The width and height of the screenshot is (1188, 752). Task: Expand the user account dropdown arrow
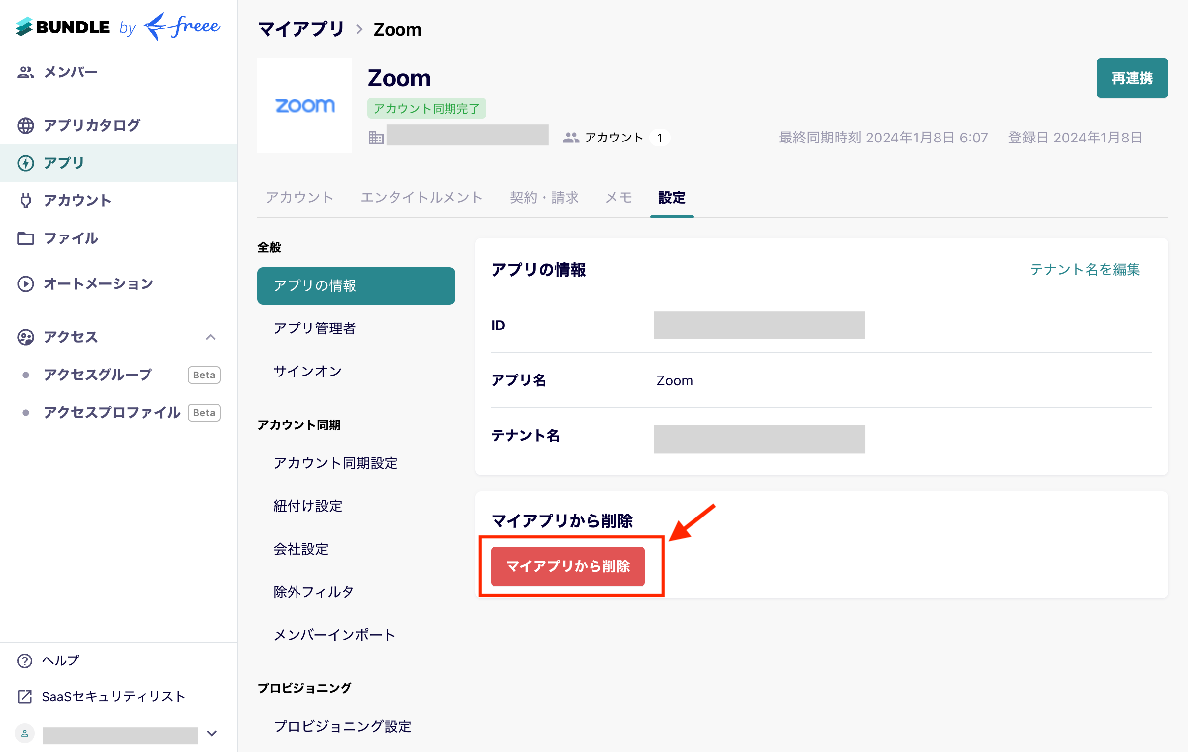(212, 733)
